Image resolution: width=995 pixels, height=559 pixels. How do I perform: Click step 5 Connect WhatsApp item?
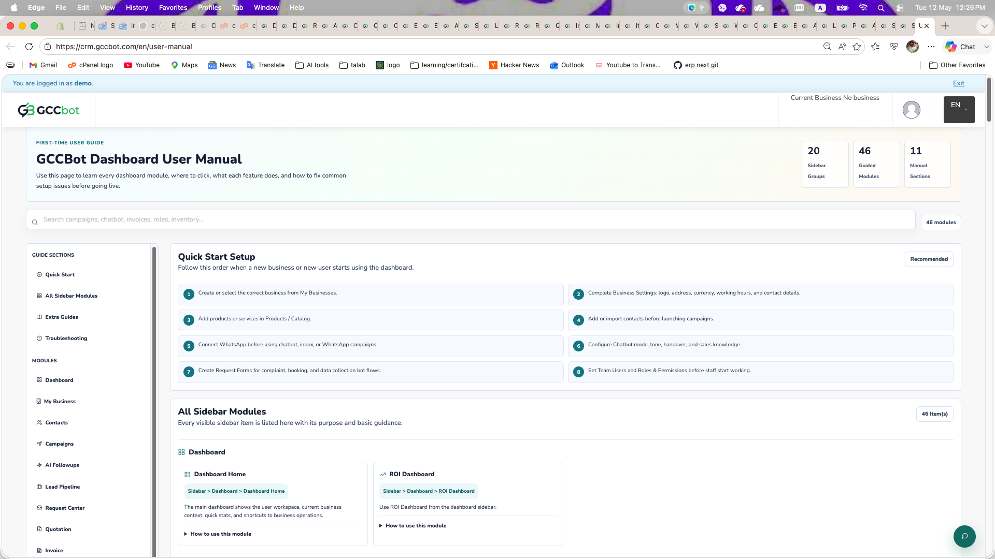point(371,346)
